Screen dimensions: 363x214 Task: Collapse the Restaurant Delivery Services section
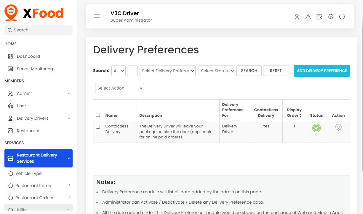(38, 158)
